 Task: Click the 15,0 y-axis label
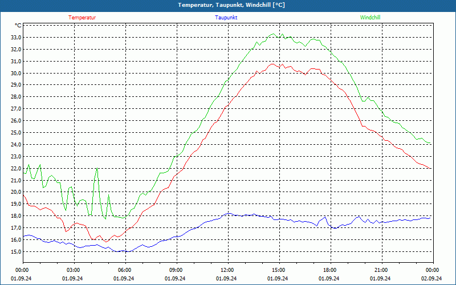pyautogui.click(x=16, y=251)
